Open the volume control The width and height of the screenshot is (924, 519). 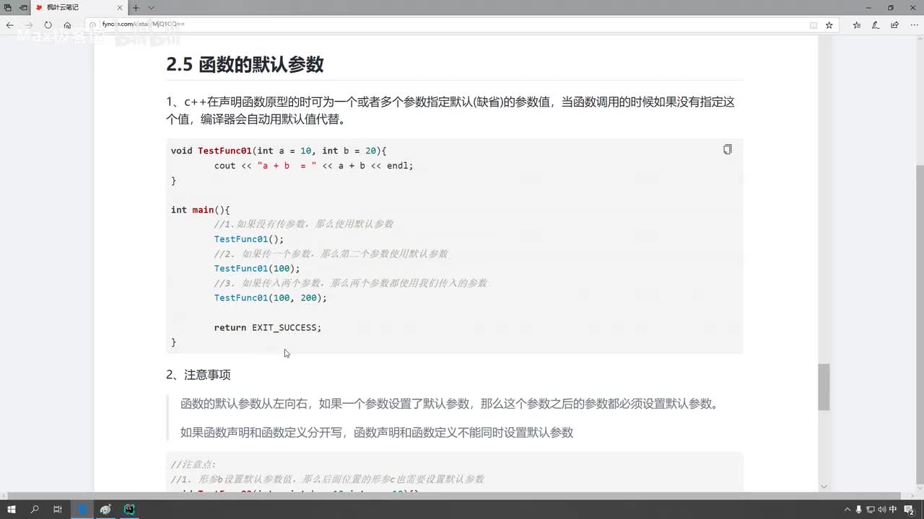[x=881, y=509]
